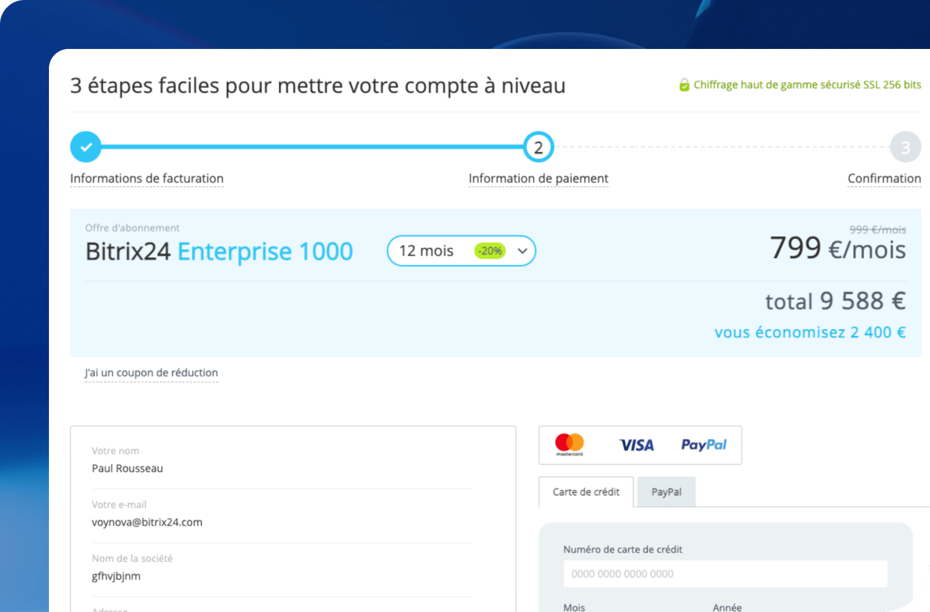Click the step 2 circle indicator
This screenshot has height=612, width=930.
pyautogui.click(x=538, y=147)
